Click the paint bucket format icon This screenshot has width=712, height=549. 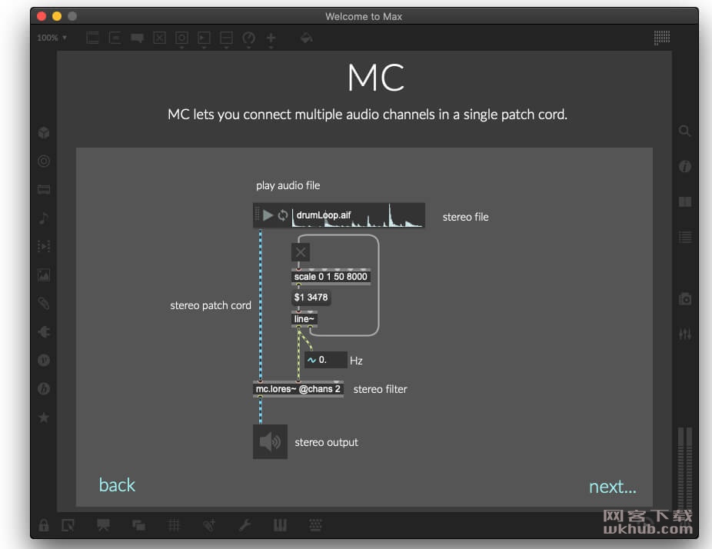307,38
